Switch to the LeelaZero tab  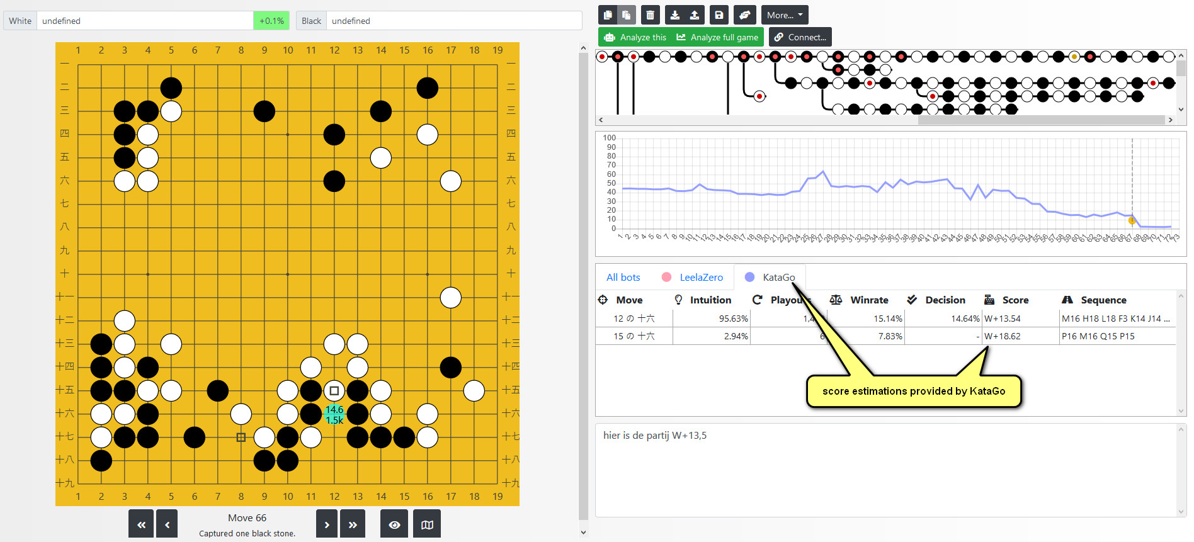700,277
